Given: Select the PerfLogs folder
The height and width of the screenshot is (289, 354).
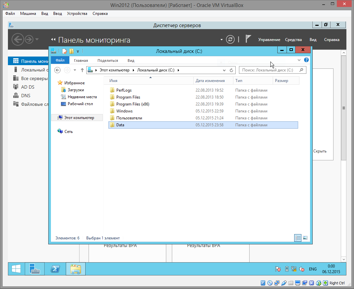Looking at the screenshot, I should [203, 90].
